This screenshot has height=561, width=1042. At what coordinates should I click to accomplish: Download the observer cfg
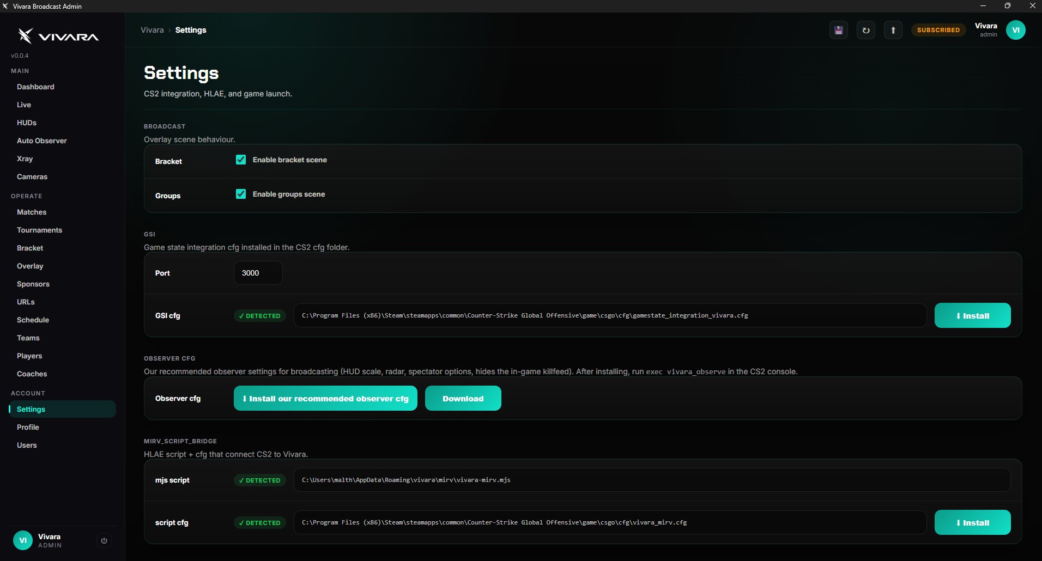pyautogui.click(x=463, y=398)
